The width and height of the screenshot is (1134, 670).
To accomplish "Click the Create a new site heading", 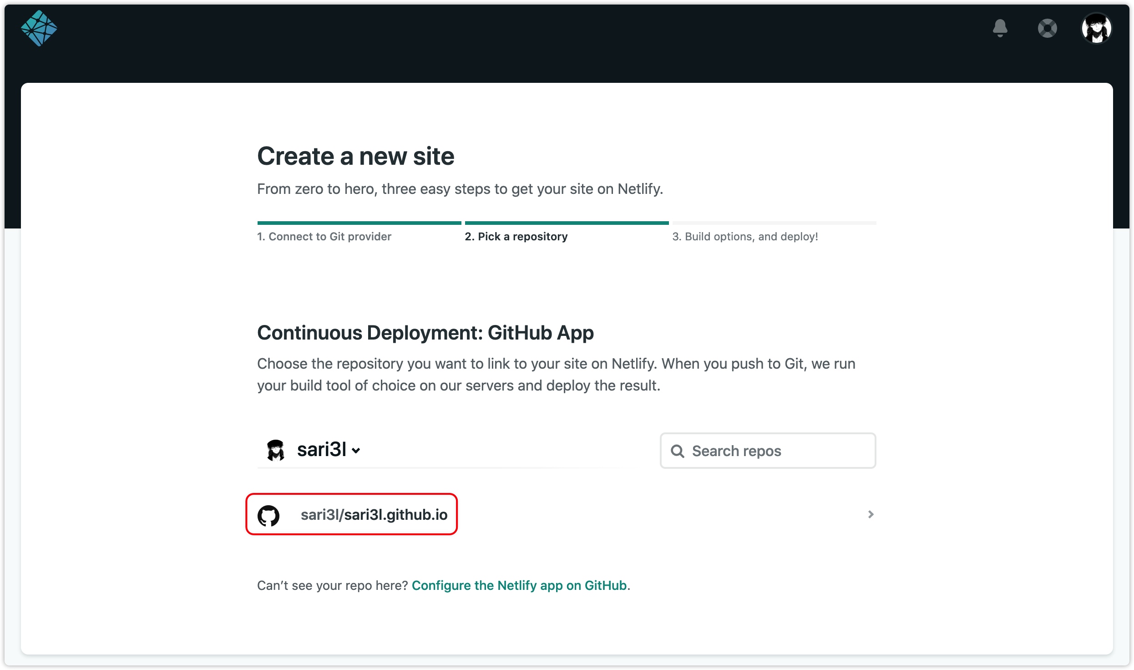I will [356, 156].
